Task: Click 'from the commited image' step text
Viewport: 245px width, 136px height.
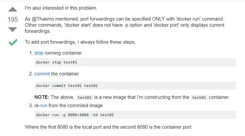Action: (75, 106)
